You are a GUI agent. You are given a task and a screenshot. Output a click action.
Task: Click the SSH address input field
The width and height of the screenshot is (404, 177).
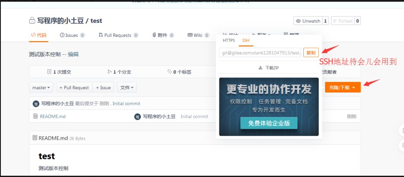[260, 53]
